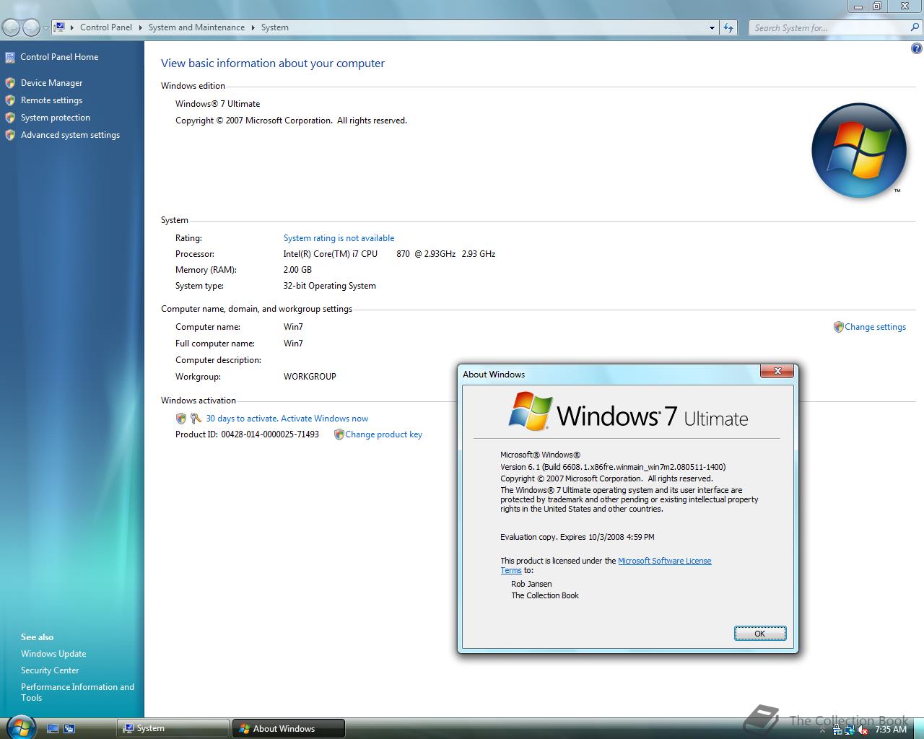Image resolution: width=924 pixels, height=739 pixels.
Task: Select the System breadcrumb item
Action: tap(274, 27)
